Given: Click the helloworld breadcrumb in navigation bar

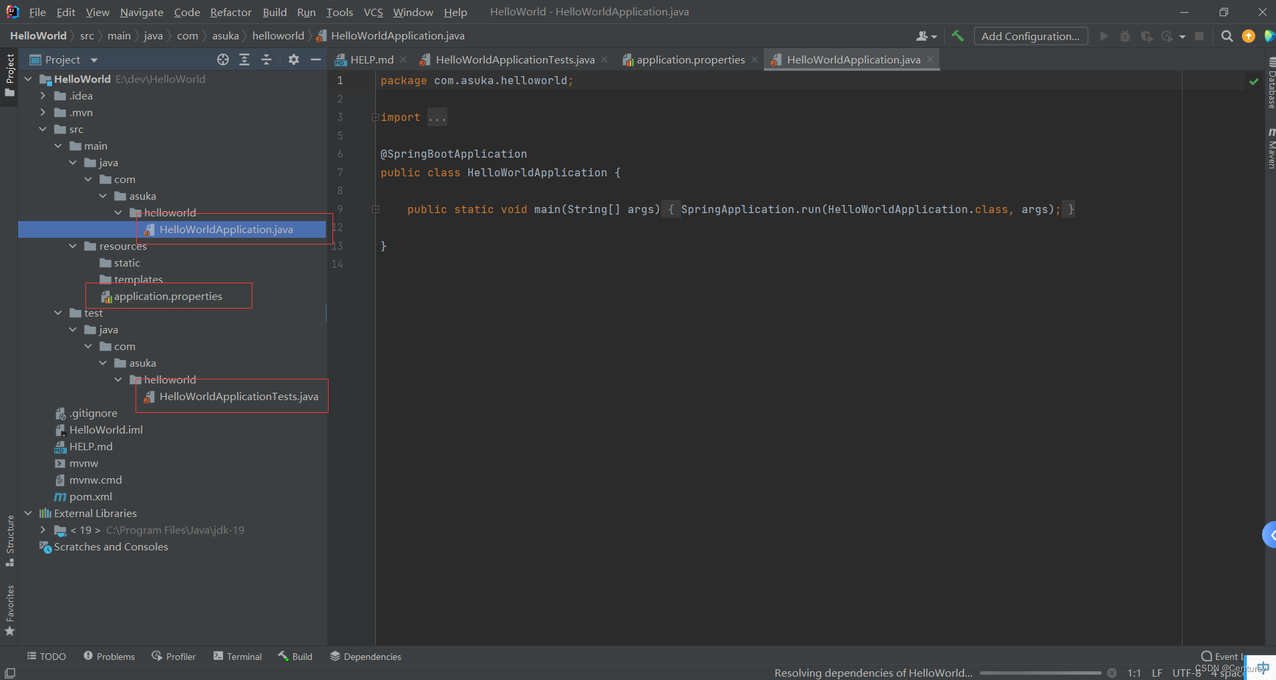Looking at the screenshot, I should (278, 35).
